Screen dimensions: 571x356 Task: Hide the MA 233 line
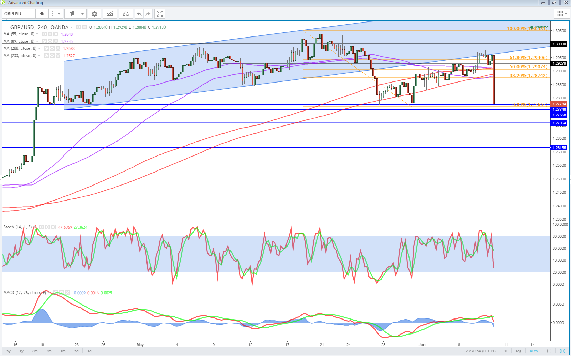pyautogui.click(x=46, y=56)
